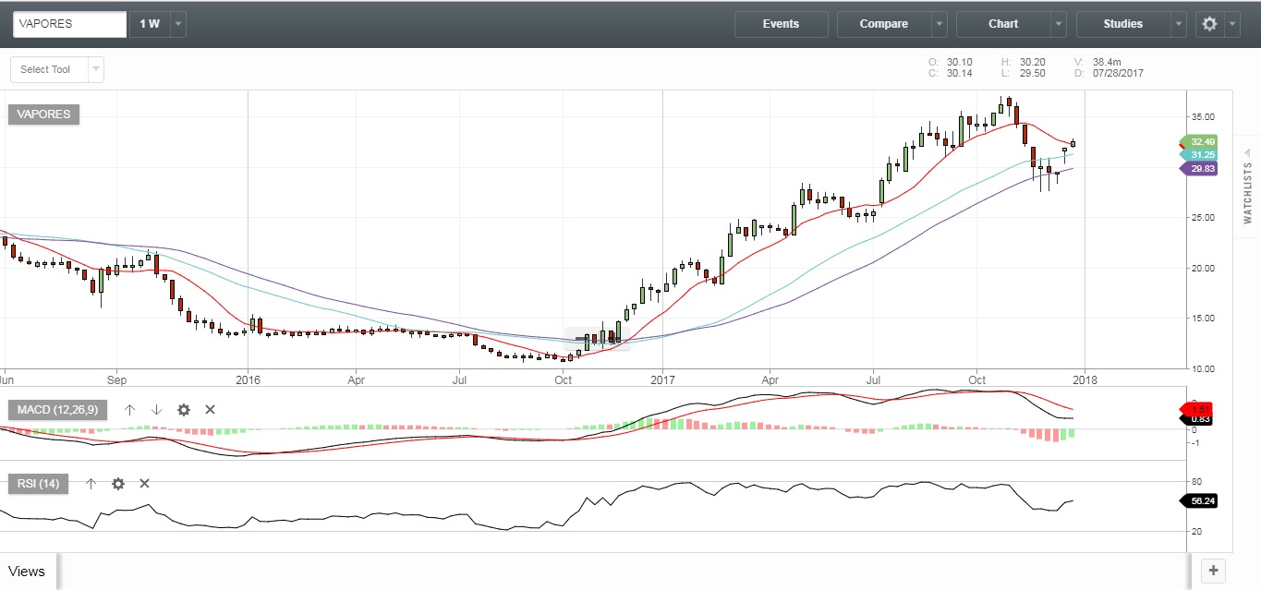Screen dimensions: 1261x590
Task: Remove the RSI study panel
Action: coord(144,484)
